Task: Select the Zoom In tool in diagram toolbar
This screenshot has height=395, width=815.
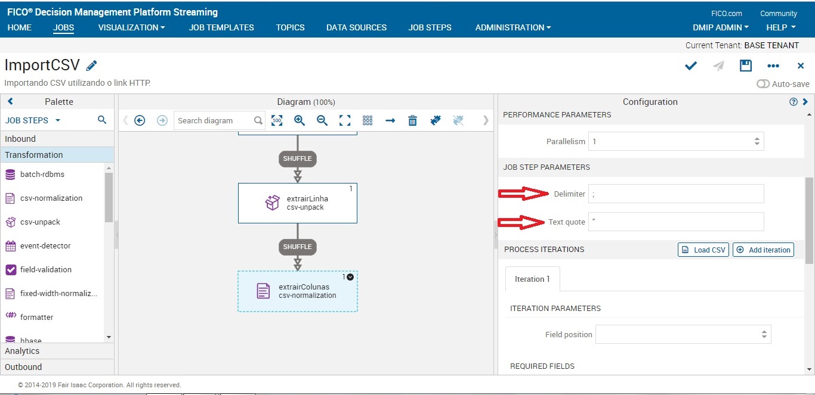Action: pyautogui.click(x=300, y=120)
